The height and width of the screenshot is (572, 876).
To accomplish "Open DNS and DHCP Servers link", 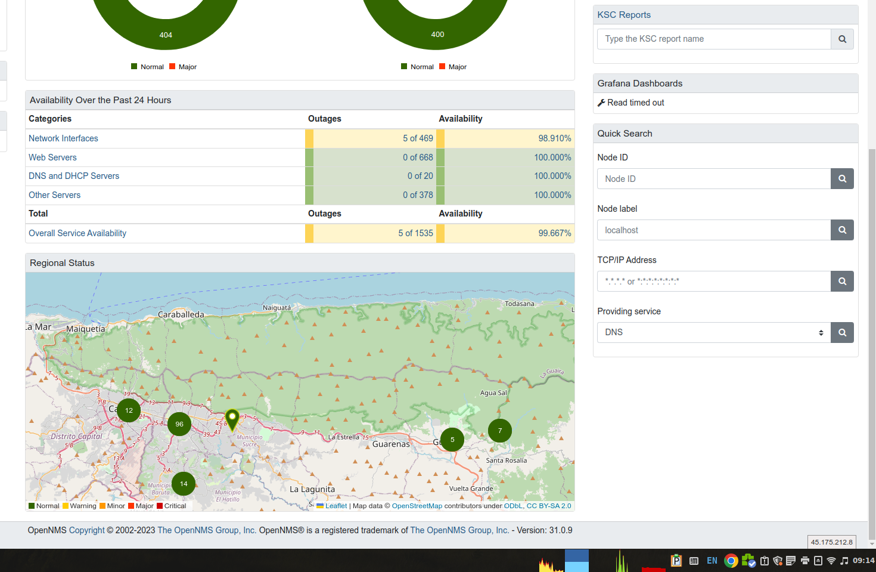I will click(x=74, y=176).
